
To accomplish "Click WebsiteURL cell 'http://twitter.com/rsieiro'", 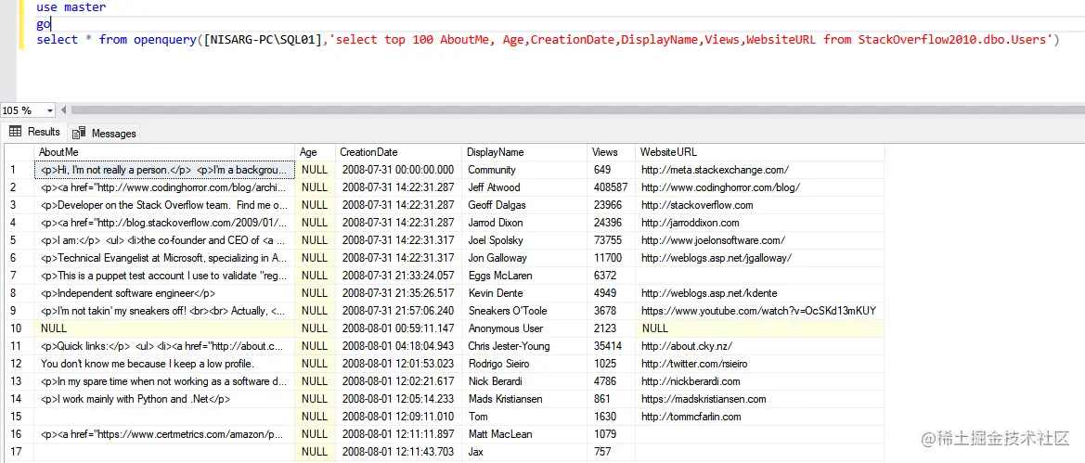I will [759, 364].
